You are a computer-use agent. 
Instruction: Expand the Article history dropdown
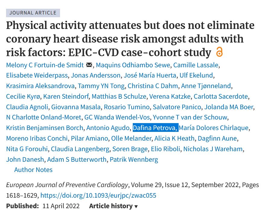[113, 206]
